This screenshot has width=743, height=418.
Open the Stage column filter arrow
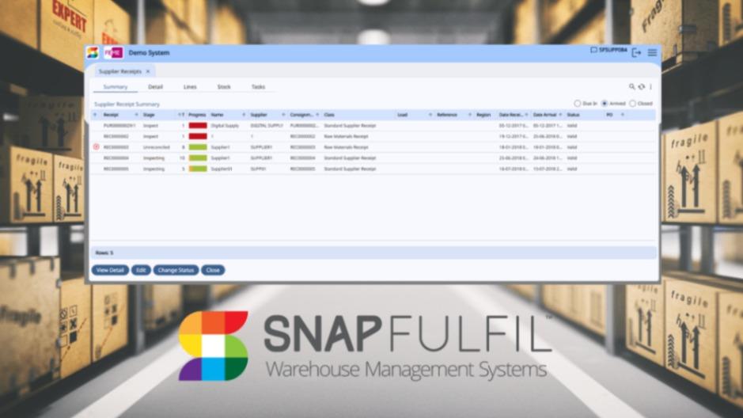point(179,115)
